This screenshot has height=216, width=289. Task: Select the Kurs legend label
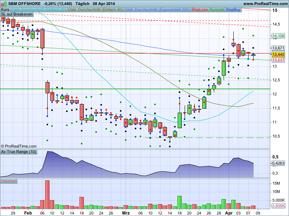pos(5,10)
